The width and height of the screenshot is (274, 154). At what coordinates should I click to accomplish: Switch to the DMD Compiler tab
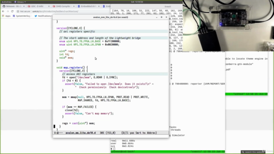pyautogui.click(x=63, y=6)
